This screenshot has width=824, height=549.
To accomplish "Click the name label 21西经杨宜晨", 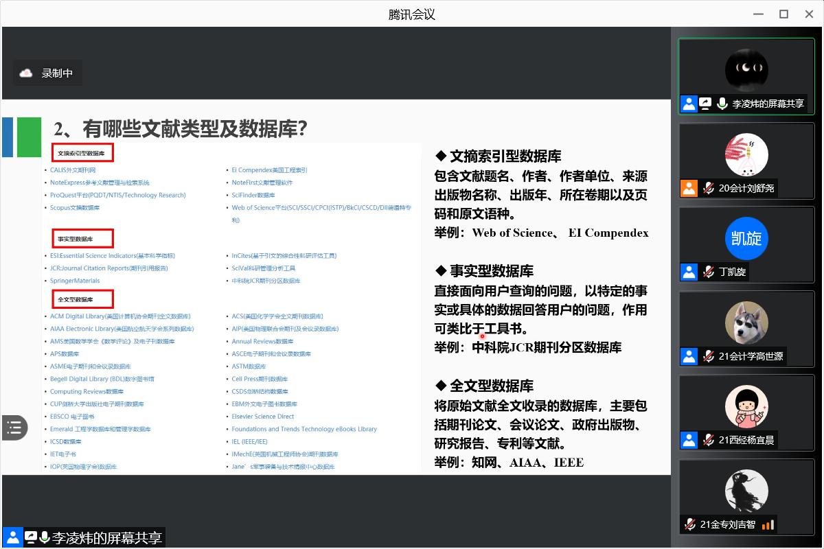I will 746,440.
